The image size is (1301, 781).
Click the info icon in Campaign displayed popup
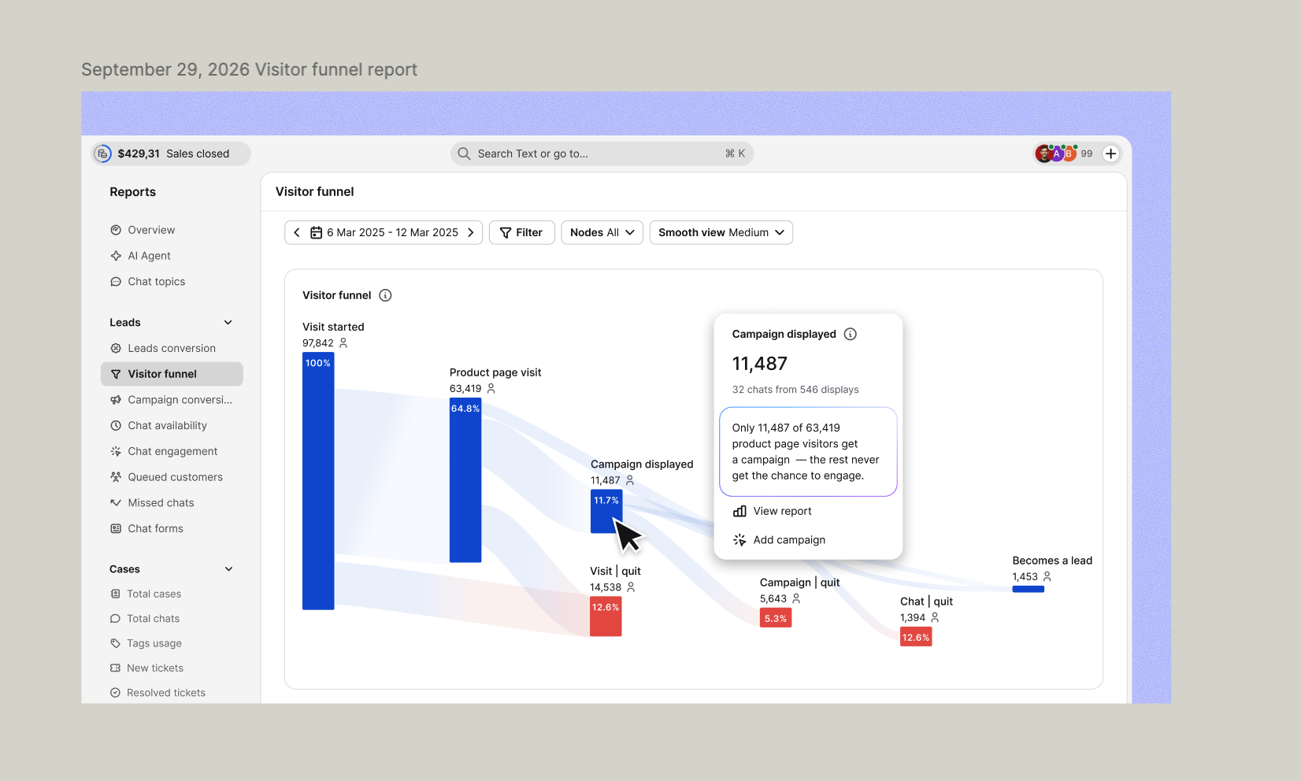(851, 334)
